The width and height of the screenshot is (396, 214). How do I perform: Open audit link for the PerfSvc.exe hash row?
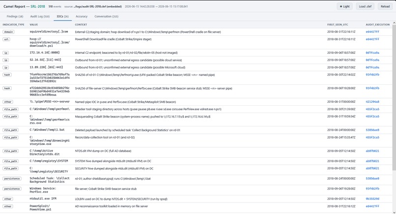coord(372,88)
